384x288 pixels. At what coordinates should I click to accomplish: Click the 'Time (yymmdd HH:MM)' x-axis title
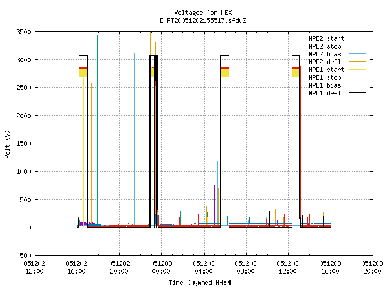coord(203,283)
